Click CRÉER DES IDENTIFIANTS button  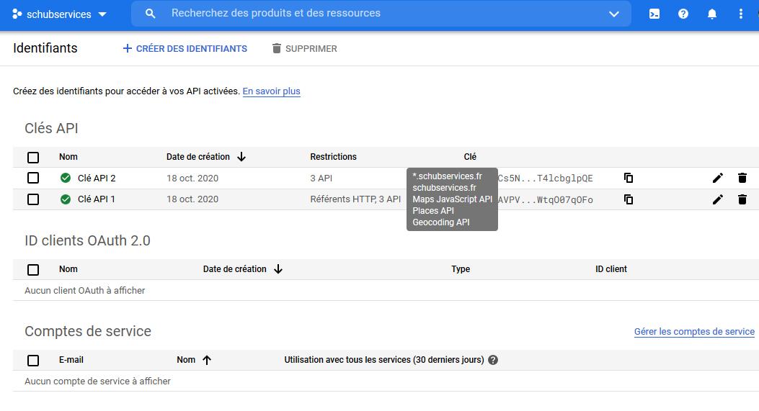coord(185,48)
